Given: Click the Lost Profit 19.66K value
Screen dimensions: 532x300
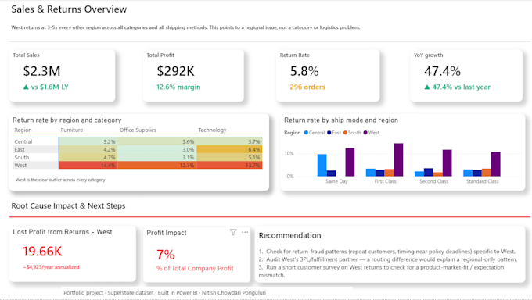Looking at the screenshot, I should [x=42, y=252].
